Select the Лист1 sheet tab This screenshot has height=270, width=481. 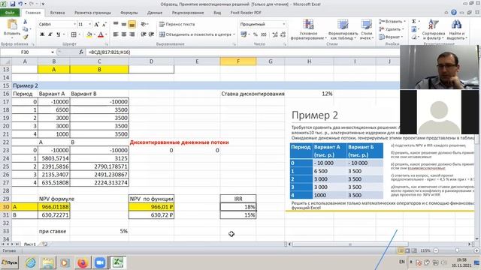coord(30,244)
